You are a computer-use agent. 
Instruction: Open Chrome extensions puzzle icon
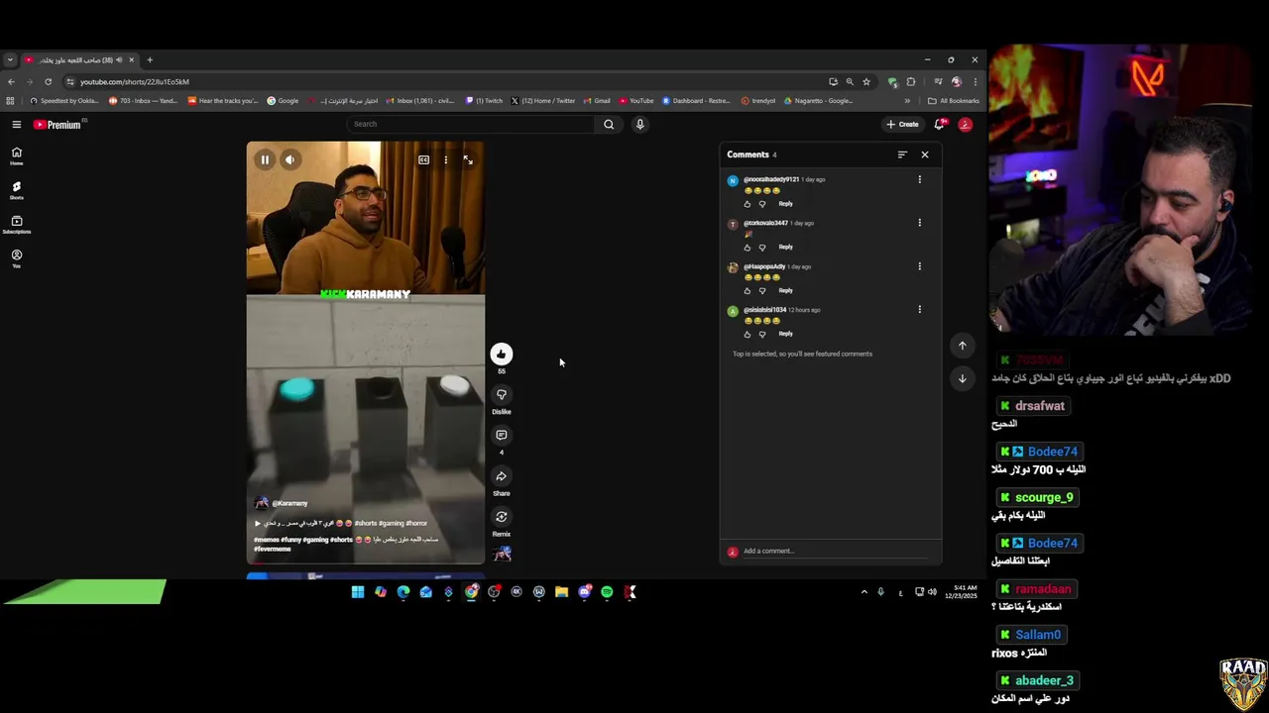click(910, 81)
